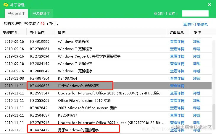Image resolution: width=216 pixels, height=134 pixels.
Task: Click 'Update for Microsoft Office 2010' description
Action: pos(110,93)
